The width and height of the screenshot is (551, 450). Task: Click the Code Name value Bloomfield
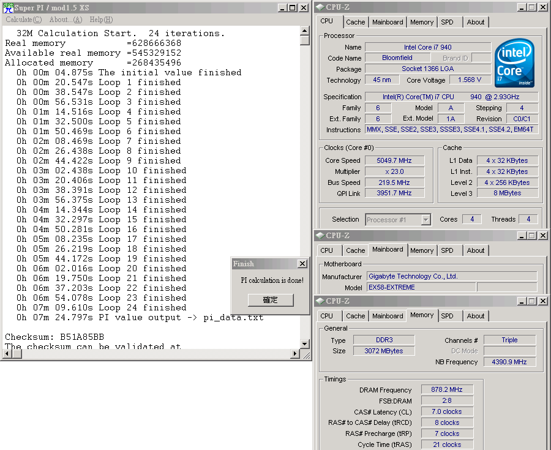tap(397, 58)
